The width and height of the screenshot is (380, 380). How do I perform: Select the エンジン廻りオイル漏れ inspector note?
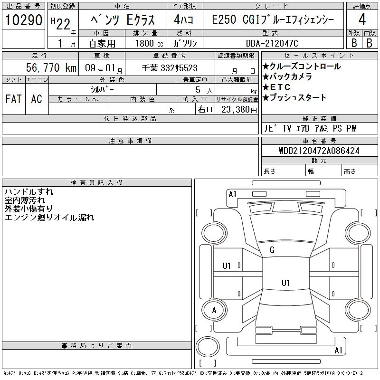49,218
